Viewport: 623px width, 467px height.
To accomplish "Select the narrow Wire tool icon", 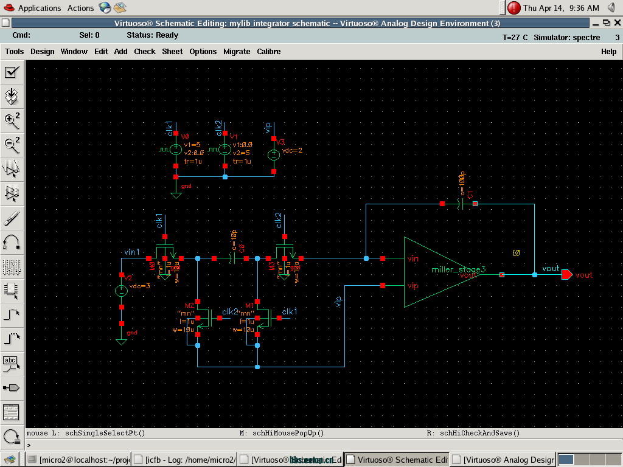I will 12,315.
